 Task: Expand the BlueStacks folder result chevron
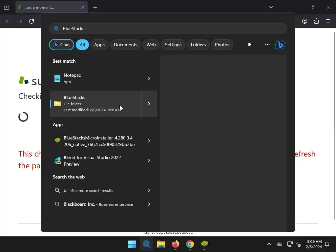pyautogui.click(x=149, y=104)
